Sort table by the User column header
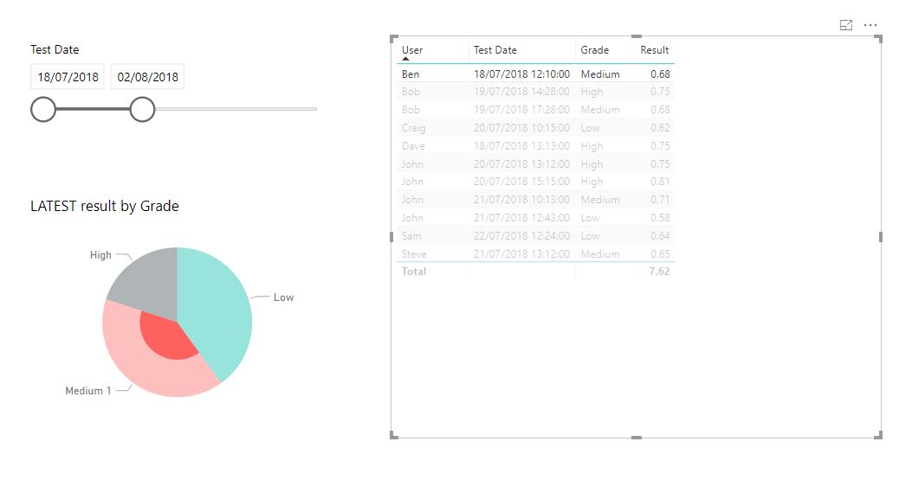 (412, 50)
